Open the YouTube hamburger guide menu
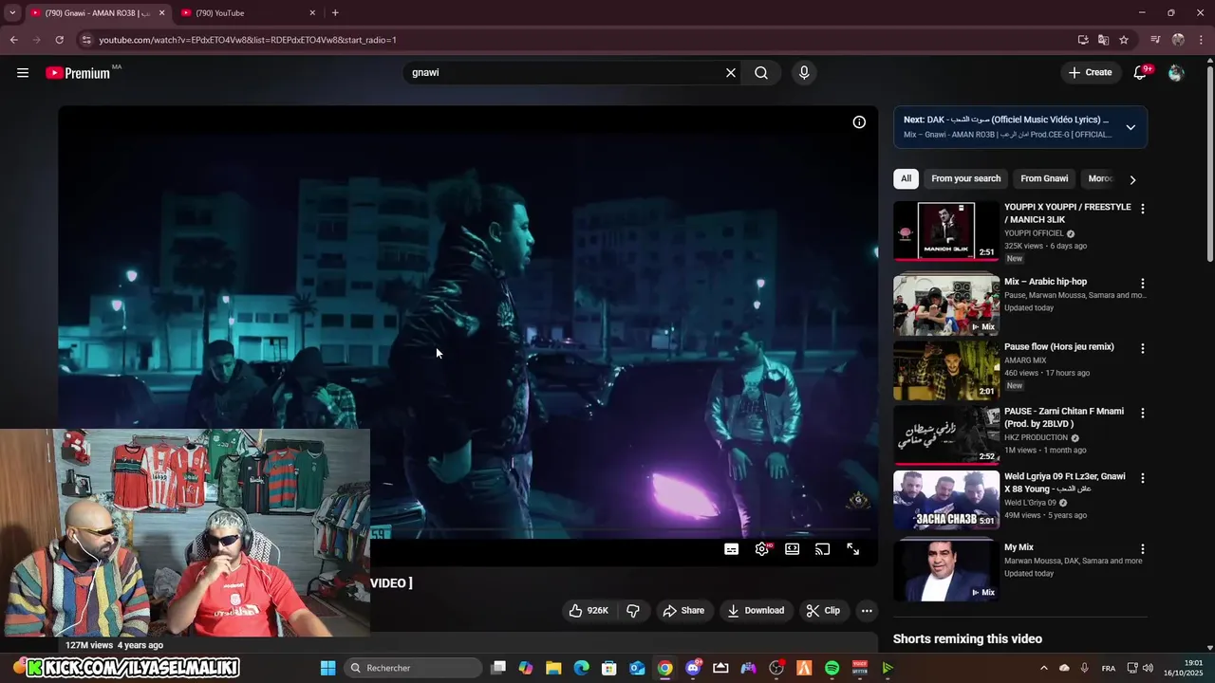 pos(23,72)
